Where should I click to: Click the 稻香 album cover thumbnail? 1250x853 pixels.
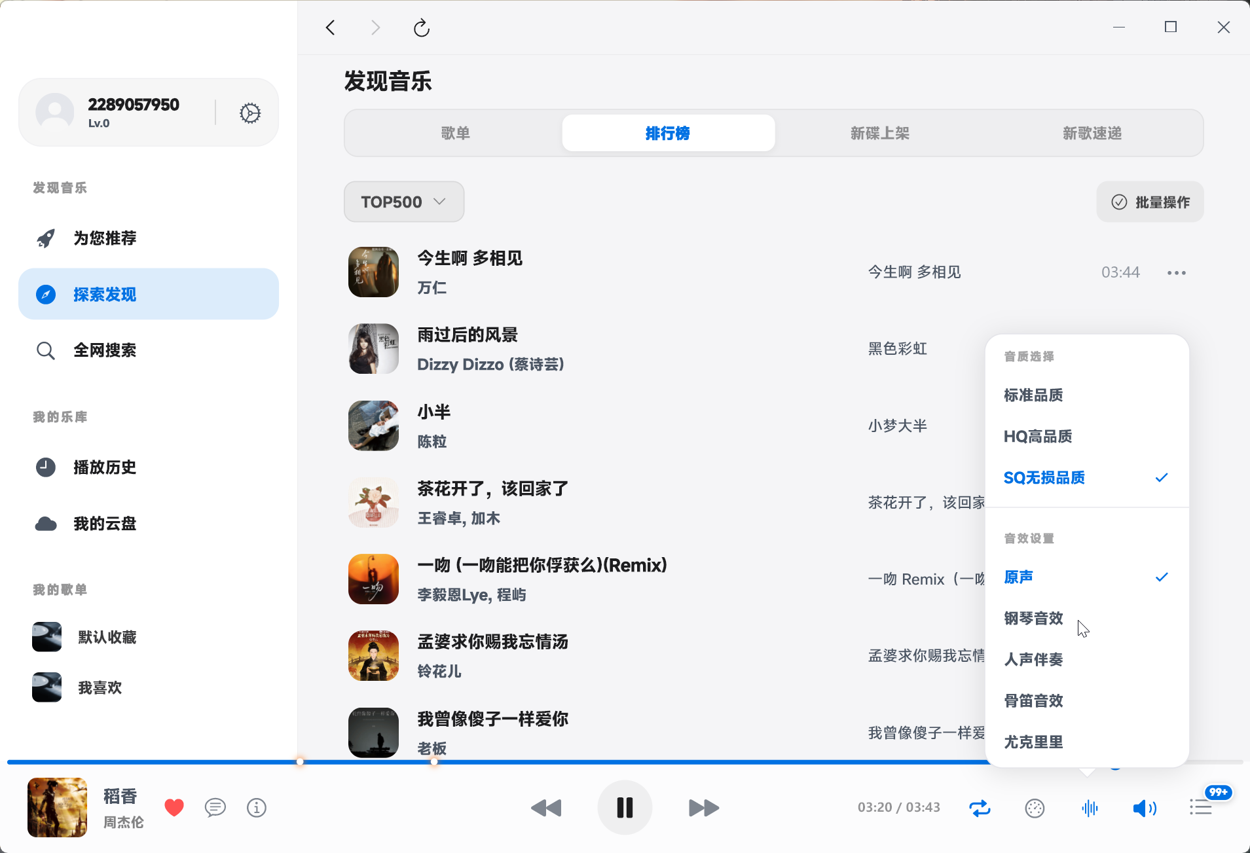(x=57, y=807)
